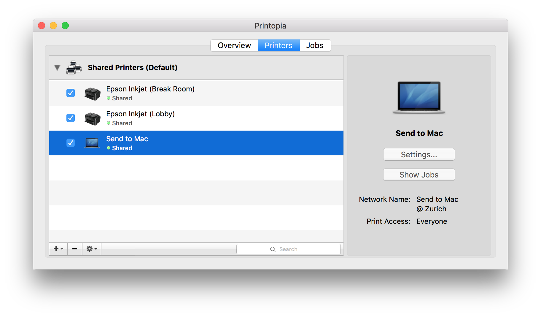Open the Settings... button
This screenshot has width=541, height=317.
pyautogui.click(x=419, y=155)
